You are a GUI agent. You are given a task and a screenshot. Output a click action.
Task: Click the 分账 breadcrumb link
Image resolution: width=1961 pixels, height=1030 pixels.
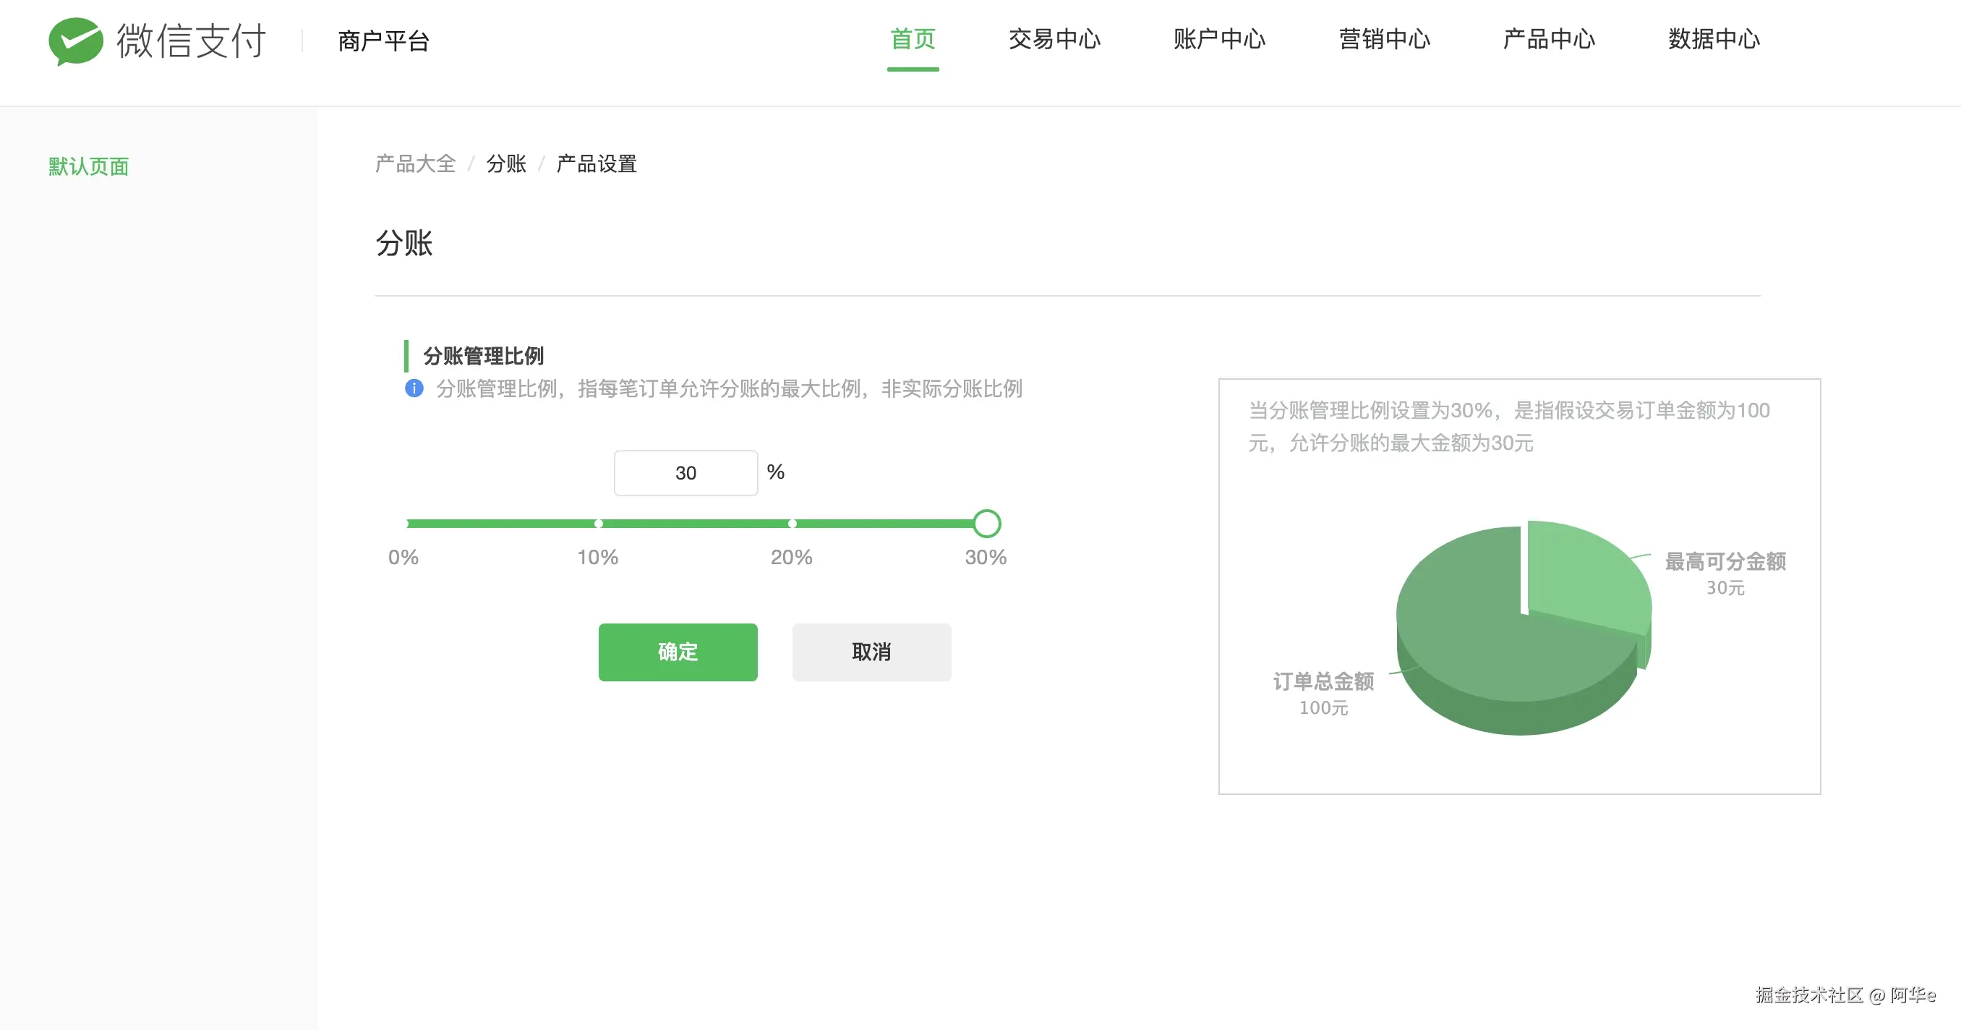(506, 163)
